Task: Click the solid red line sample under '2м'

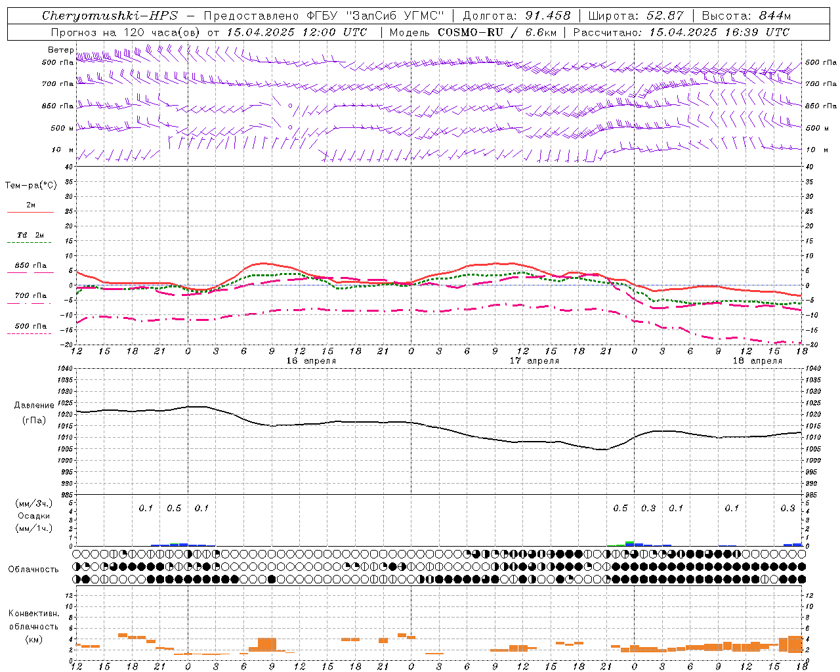Action: coord(30,213)
